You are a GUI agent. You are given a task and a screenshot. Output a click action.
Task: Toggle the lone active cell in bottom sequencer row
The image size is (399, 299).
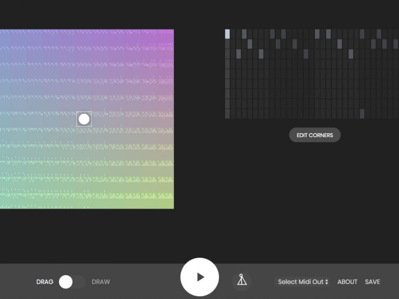[362, 114]
